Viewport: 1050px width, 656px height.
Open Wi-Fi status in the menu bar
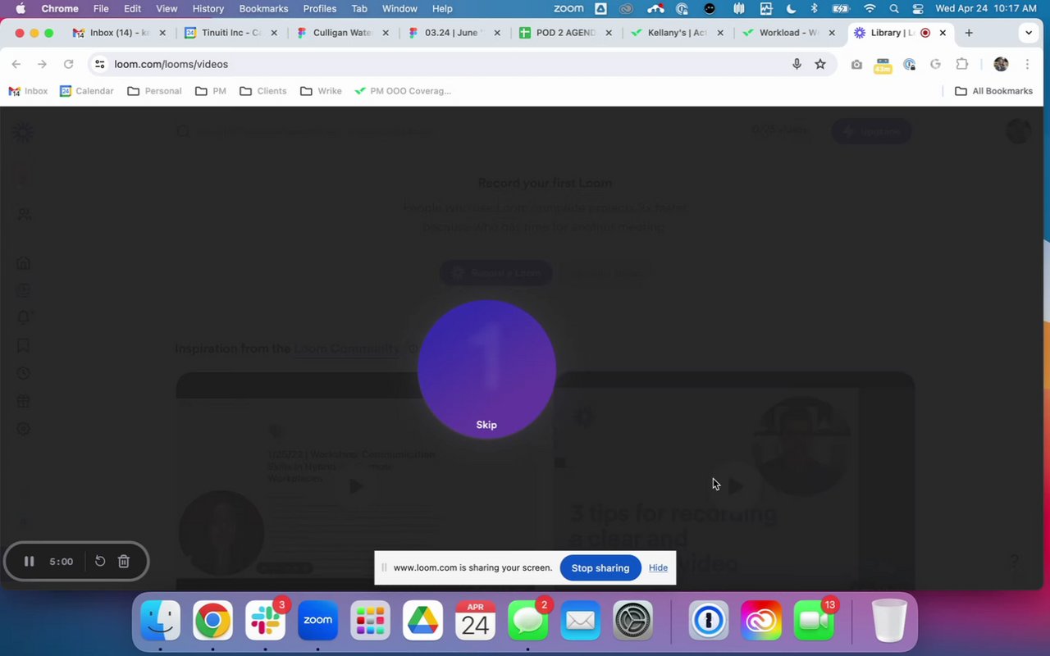point(870,8)
